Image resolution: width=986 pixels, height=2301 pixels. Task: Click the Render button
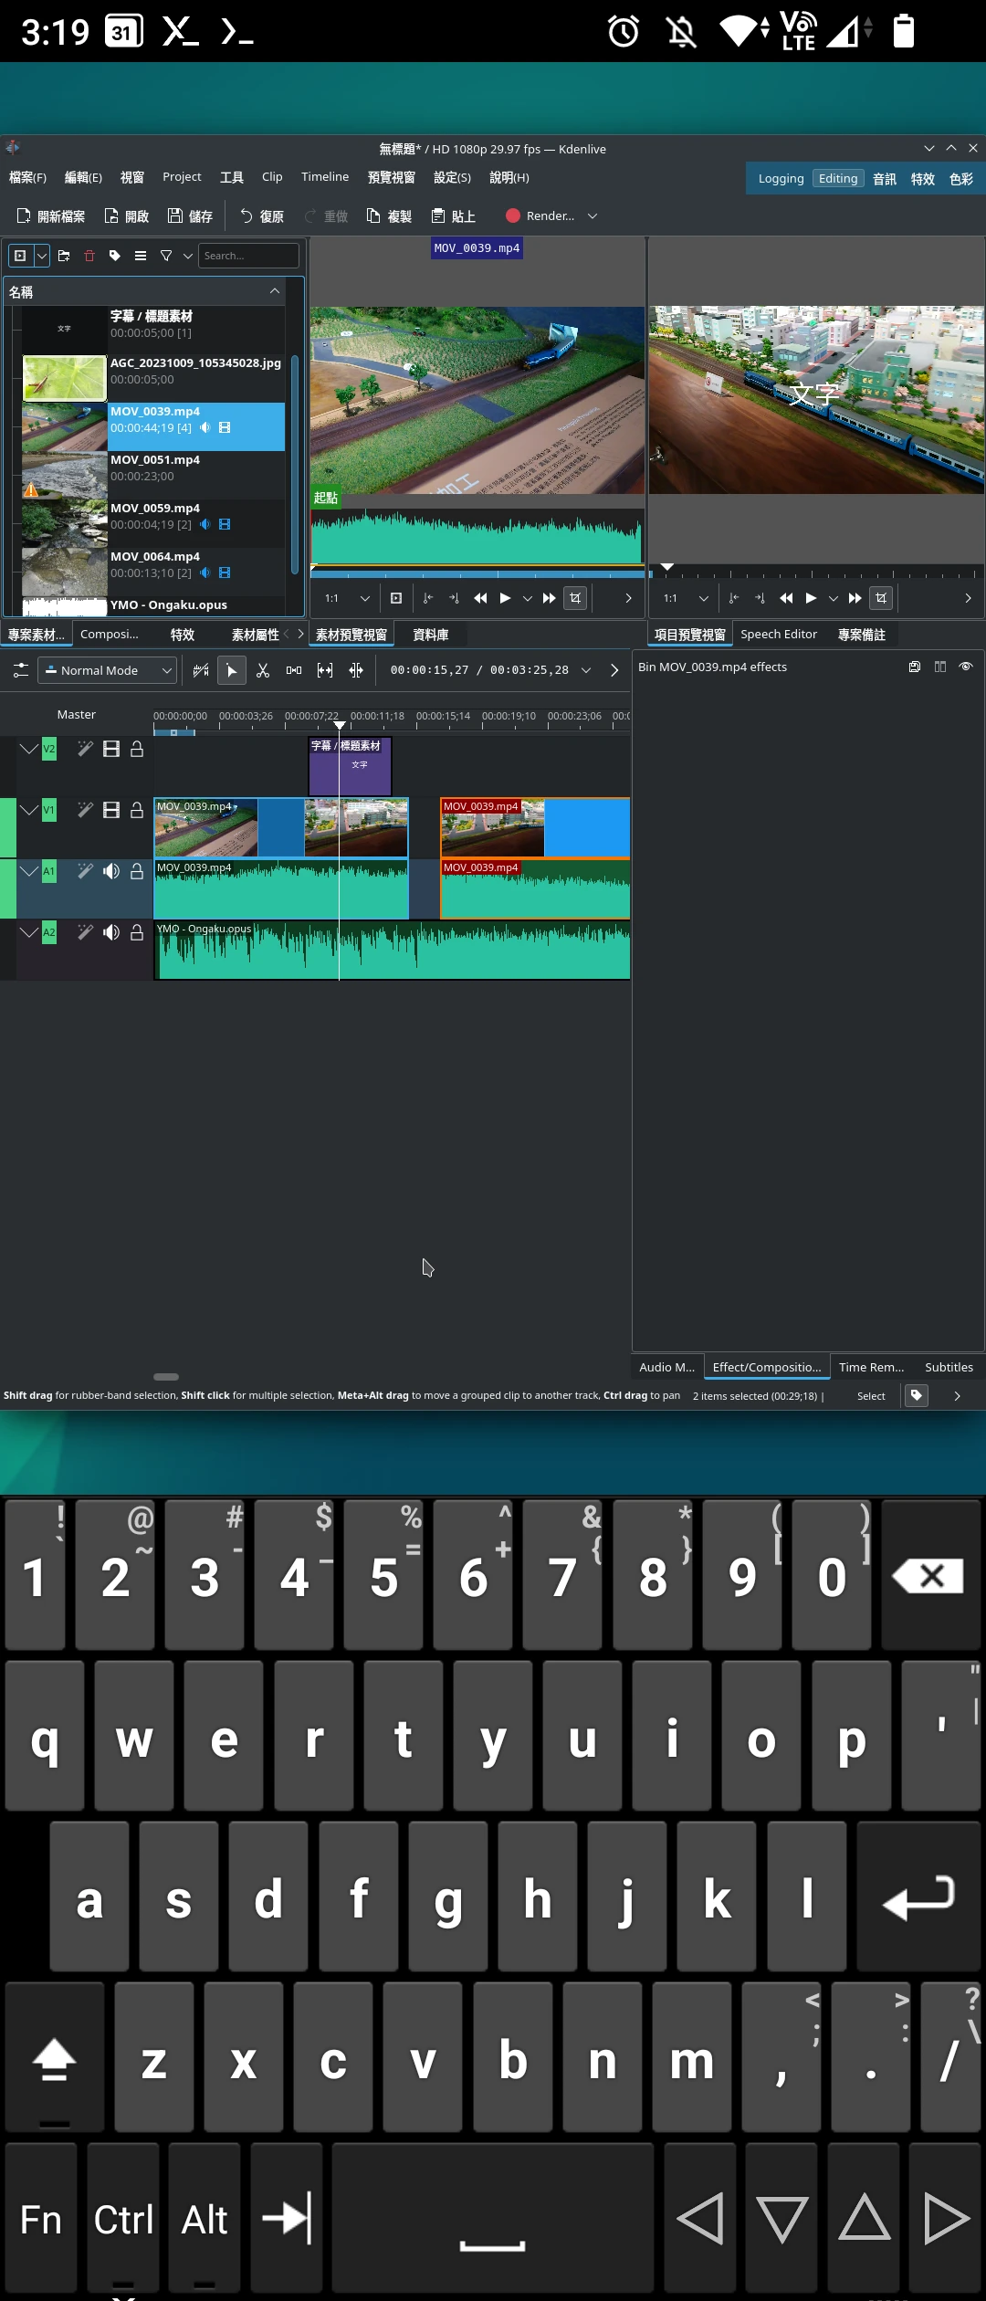[540, 216]
